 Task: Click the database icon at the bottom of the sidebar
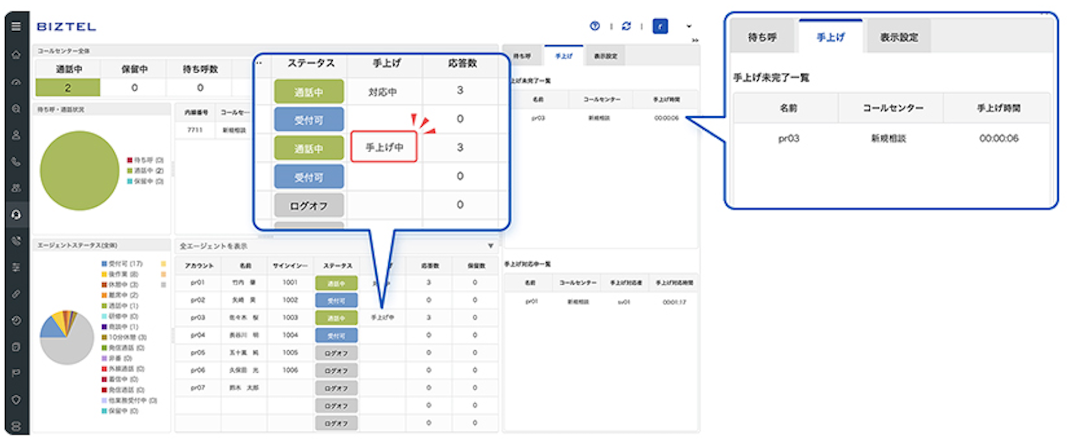16,427
